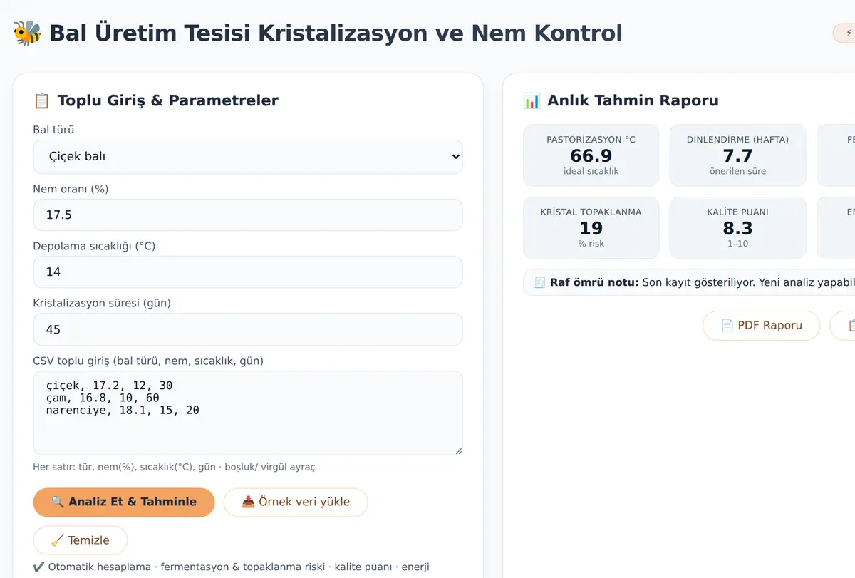Click the 'Toplu Giriş & Parametreler' heading
Screen dimensions: 855x578
[167, 100]
